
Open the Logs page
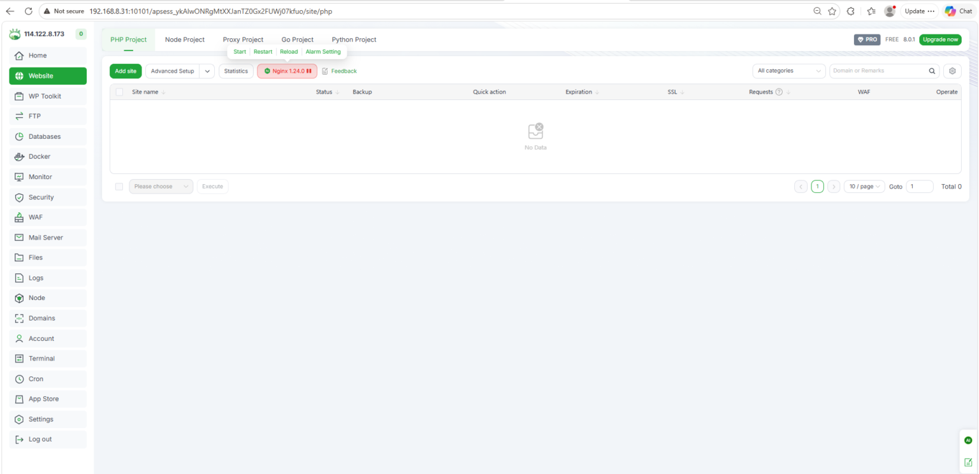pyautogui.click(x=48, y=278)
